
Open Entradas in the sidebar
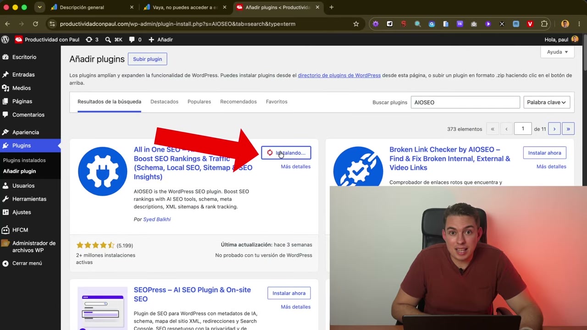click(x=23, y=74)
